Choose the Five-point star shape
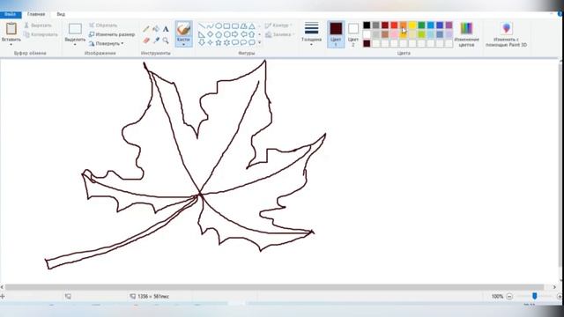This screenshot has height=317, width=564. [x=219, y=42]
